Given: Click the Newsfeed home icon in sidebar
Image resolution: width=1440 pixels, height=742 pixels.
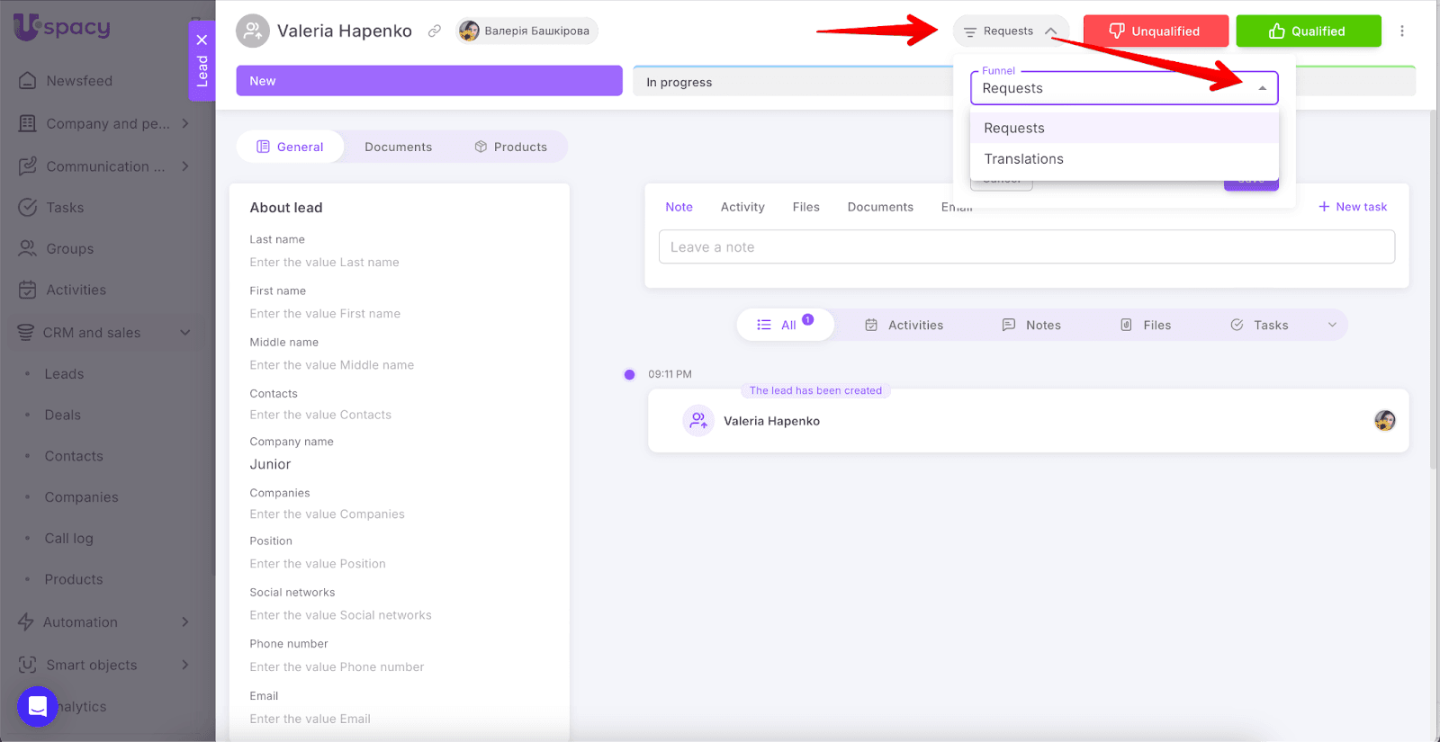Looking at the screenshot, I should (x=28, y=81).
